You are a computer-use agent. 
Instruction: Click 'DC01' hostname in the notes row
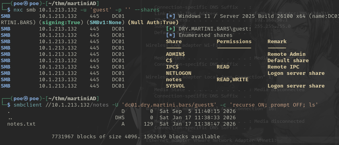[x=118, y=79]
